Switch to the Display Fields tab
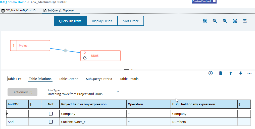The image size is (255, 129). coord(102,21)
